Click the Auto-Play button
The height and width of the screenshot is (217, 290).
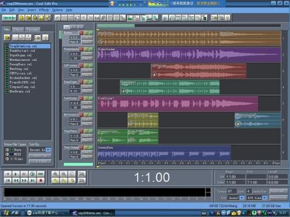(x=40, y=156)
